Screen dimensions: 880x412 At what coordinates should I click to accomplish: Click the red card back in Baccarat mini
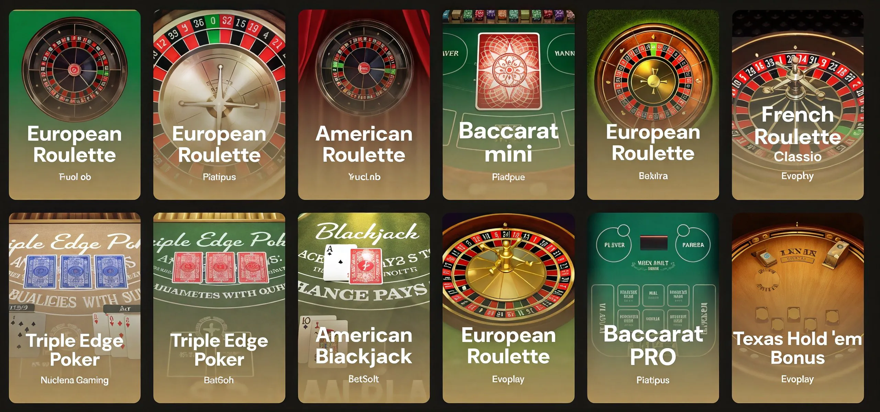point(509,71)
